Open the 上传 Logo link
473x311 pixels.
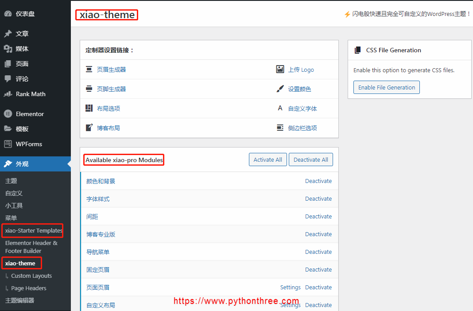[301, 70]
